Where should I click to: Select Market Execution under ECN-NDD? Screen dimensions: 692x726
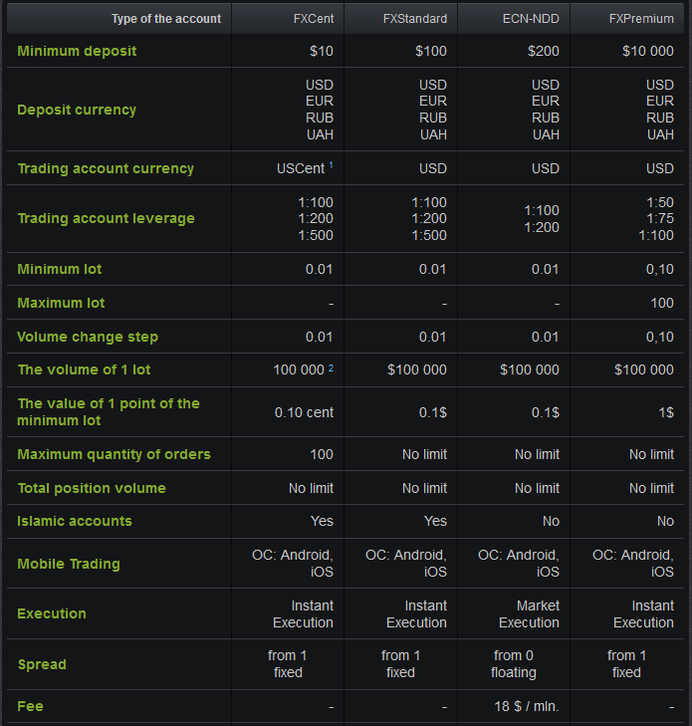529,613
